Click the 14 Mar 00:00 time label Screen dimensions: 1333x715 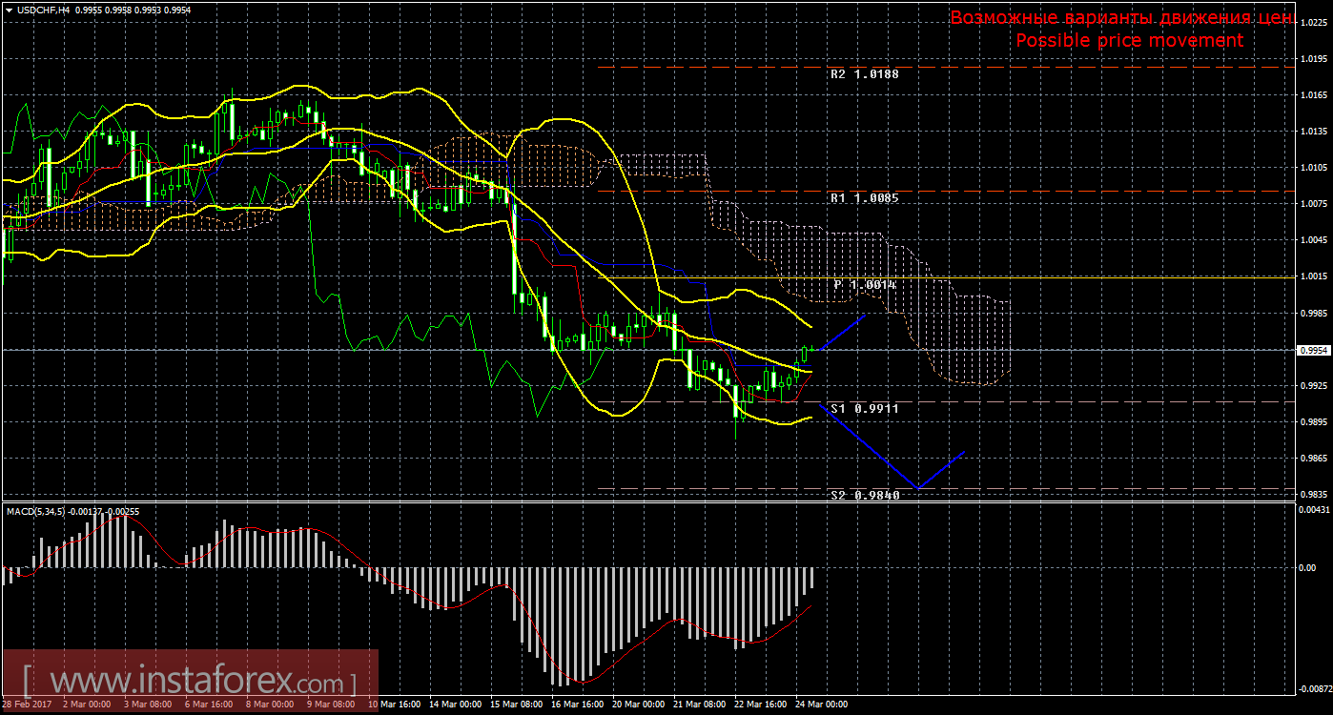455,704
